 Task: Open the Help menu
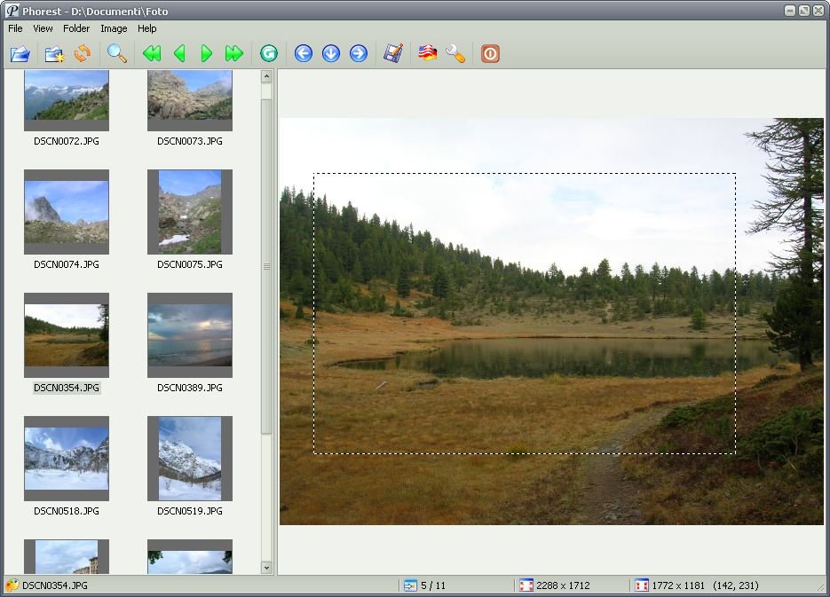[x=146, y=28]
